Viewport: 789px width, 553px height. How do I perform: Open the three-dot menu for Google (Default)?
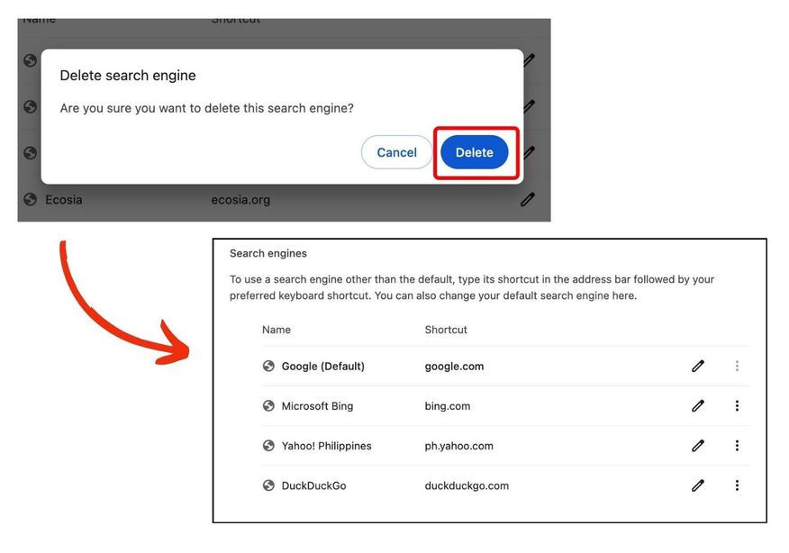737,366
